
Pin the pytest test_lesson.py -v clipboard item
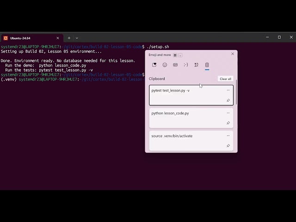[x=228, y=100]
